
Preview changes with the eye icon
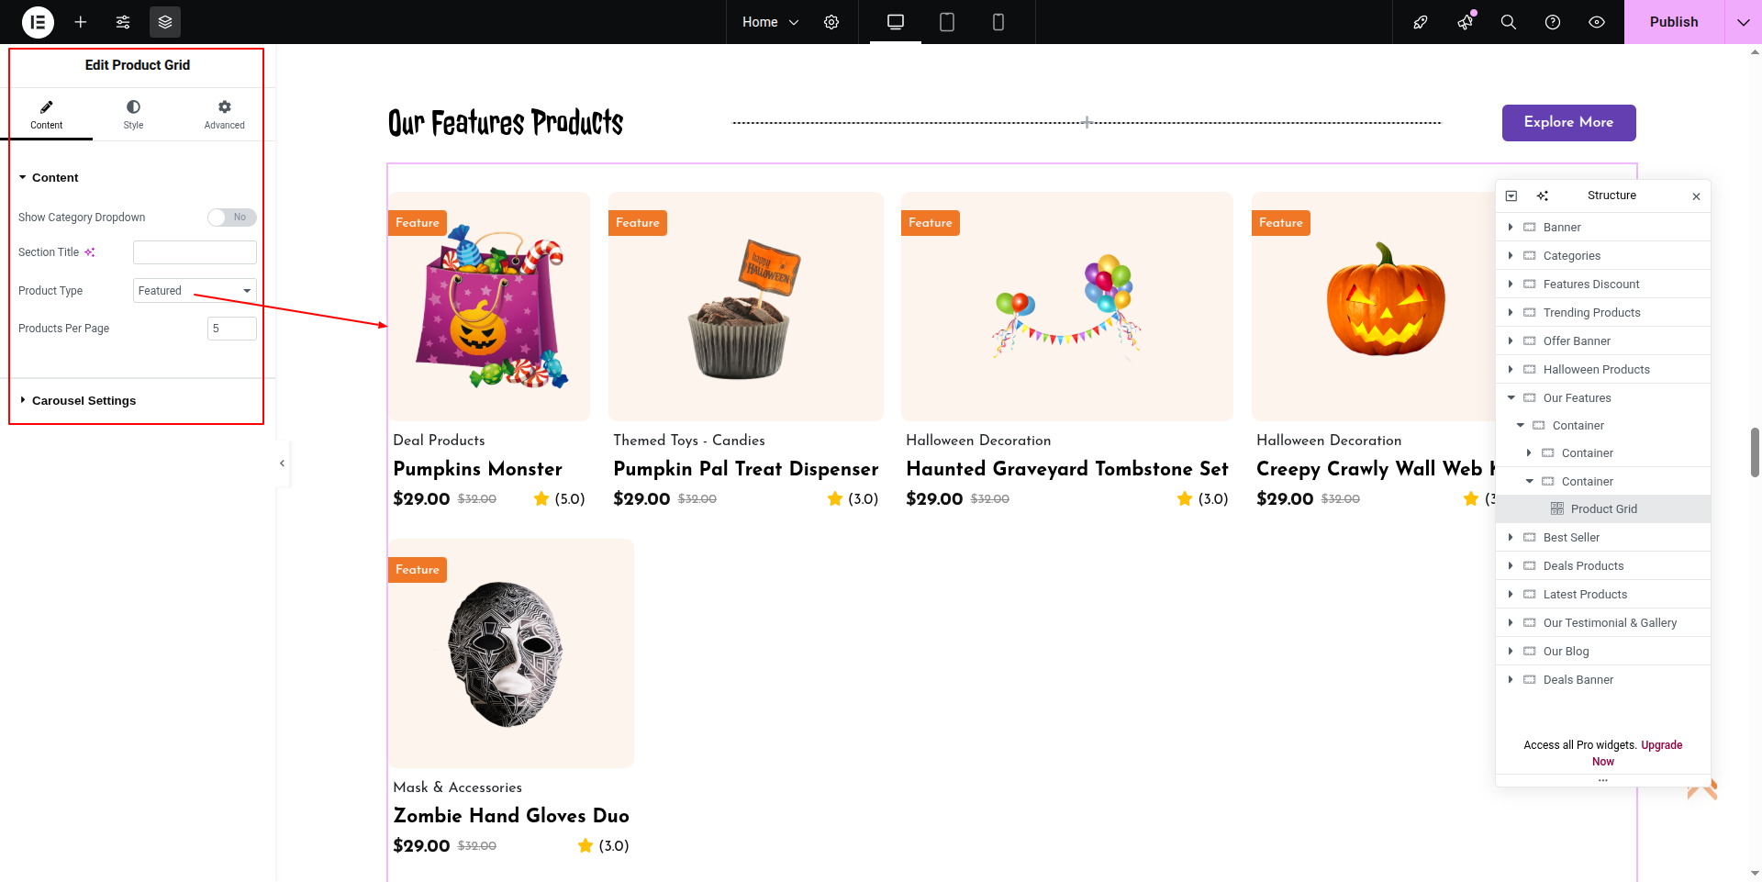[1597, 22]
